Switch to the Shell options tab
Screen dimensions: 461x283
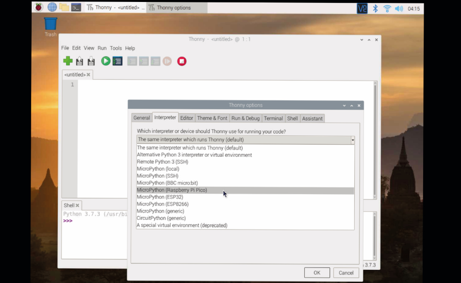point(293,118)
